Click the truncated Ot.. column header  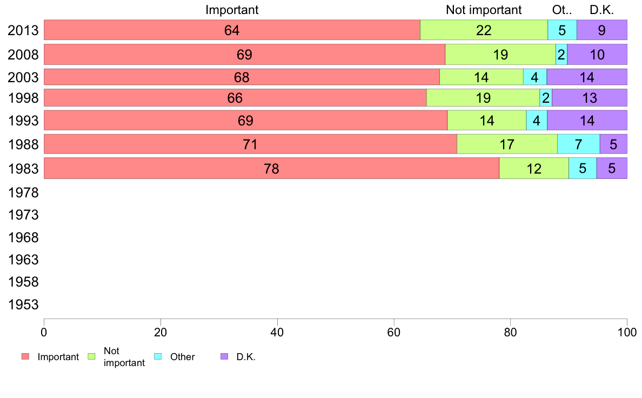click(562, 10)
